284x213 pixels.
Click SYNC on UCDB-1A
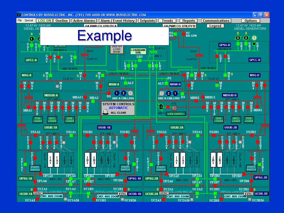point(38,193)
